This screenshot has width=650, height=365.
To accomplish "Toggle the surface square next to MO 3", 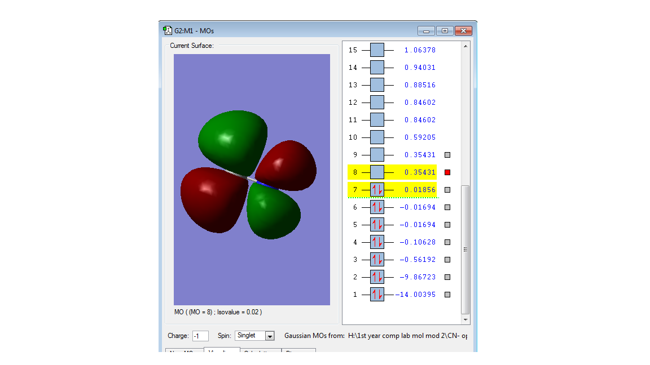I will pyautogui.click(x=447, y=260).
